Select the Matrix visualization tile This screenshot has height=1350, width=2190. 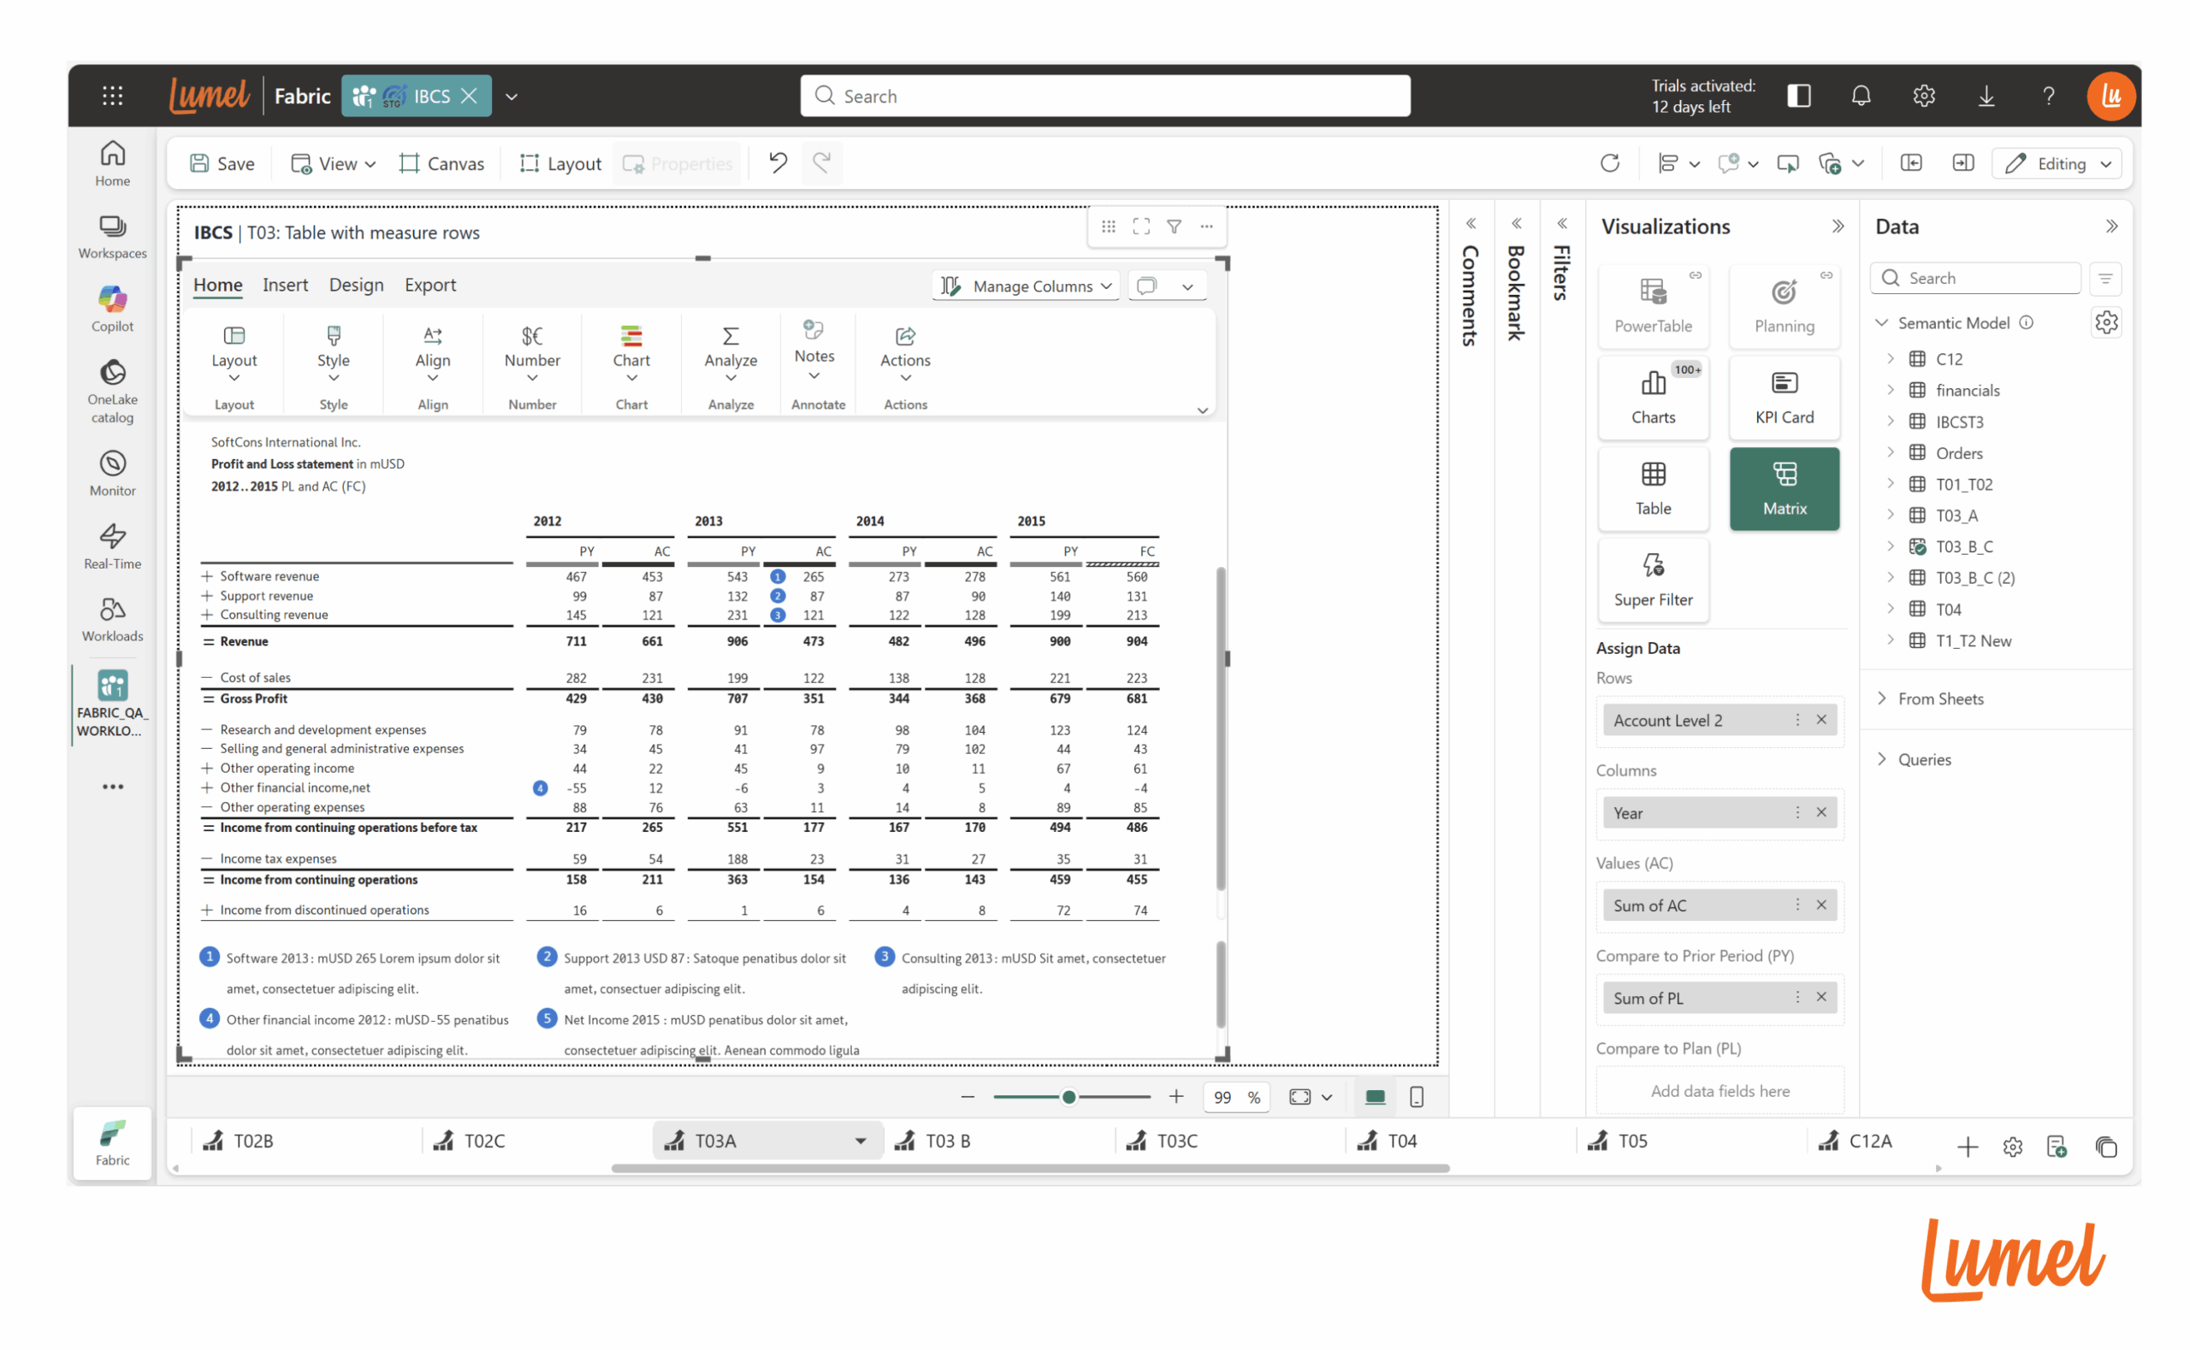pyautogui.click(x=1783, y=487)
